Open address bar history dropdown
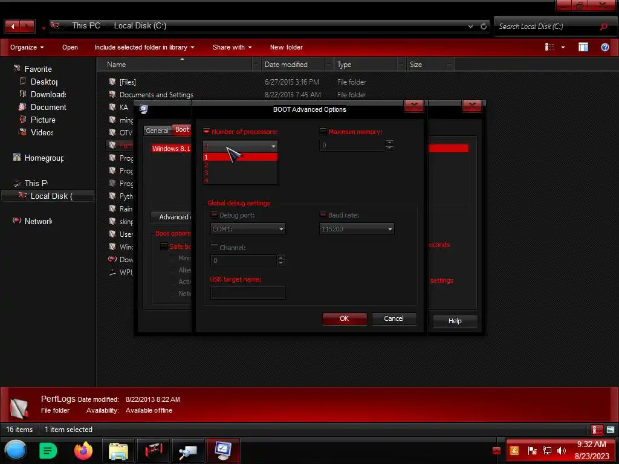 pos(470,27)
